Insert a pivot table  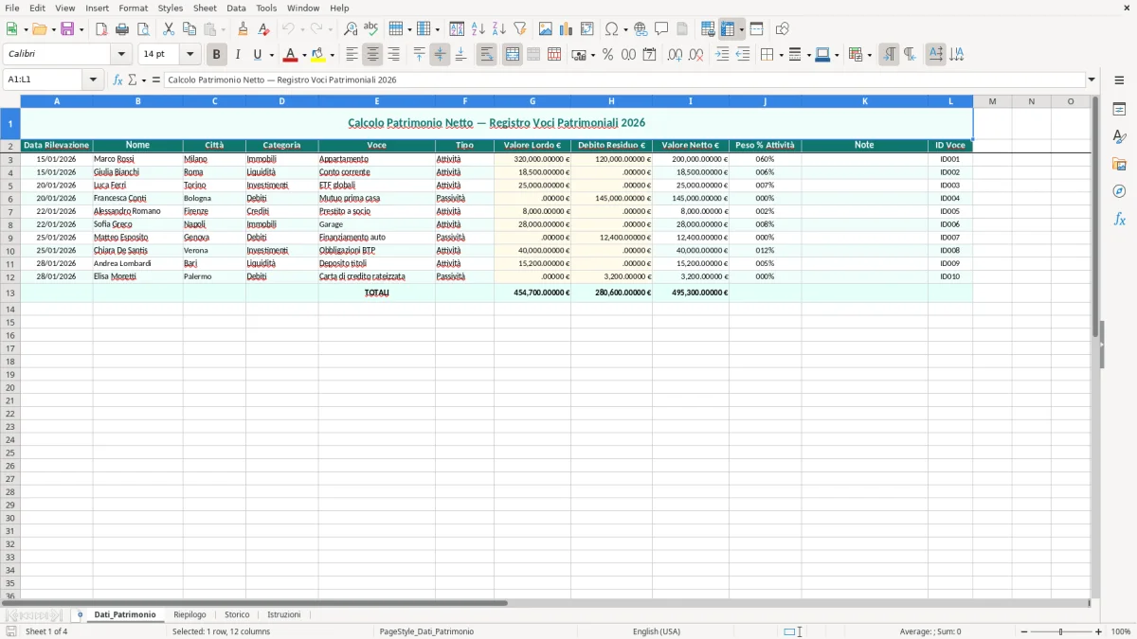tap(587, 29)
